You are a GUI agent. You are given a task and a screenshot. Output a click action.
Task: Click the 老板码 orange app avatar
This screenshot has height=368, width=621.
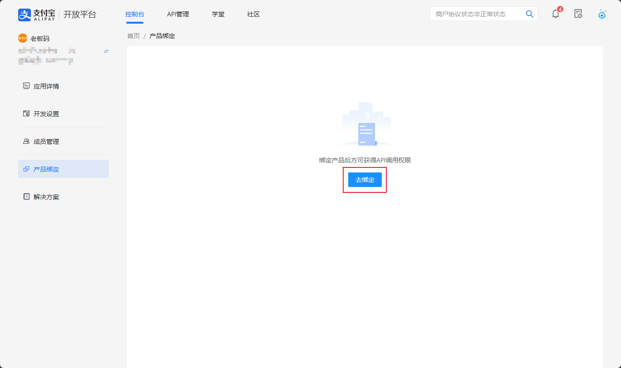click(x=23, y=38)
